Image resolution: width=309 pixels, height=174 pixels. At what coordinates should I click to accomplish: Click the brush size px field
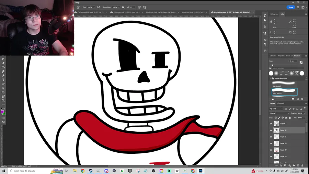point(293,61)
